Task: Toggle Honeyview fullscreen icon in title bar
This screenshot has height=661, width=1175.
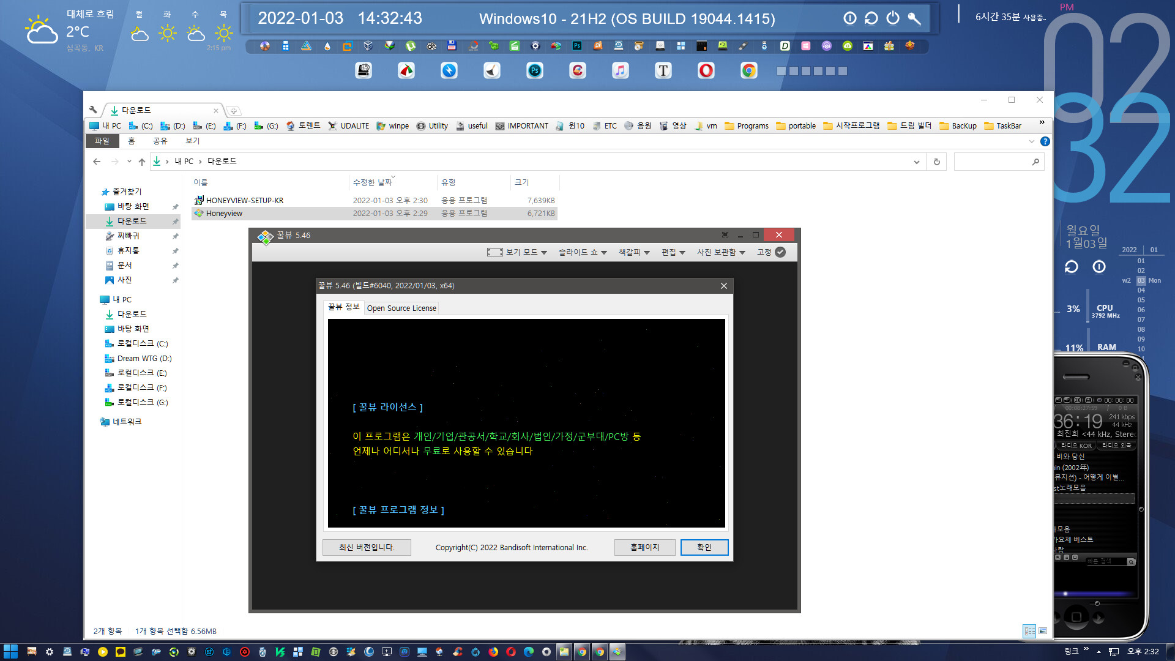Action: (x=725, y=235)
